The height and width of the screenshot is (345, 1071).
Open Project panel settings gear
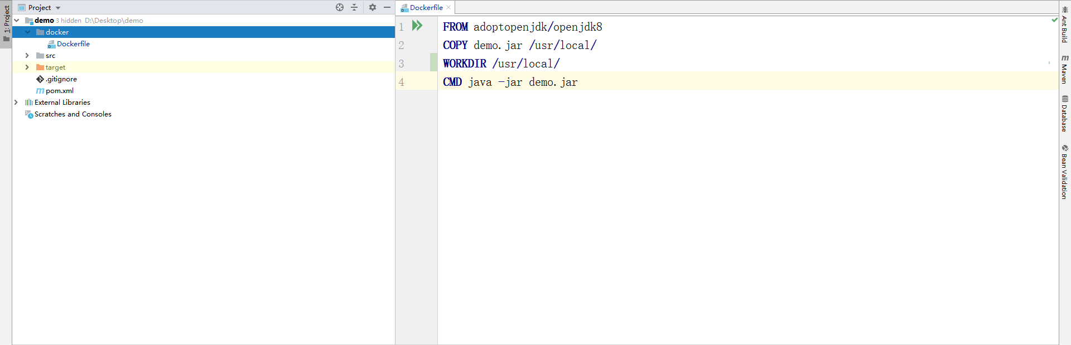tap(373, 7)
